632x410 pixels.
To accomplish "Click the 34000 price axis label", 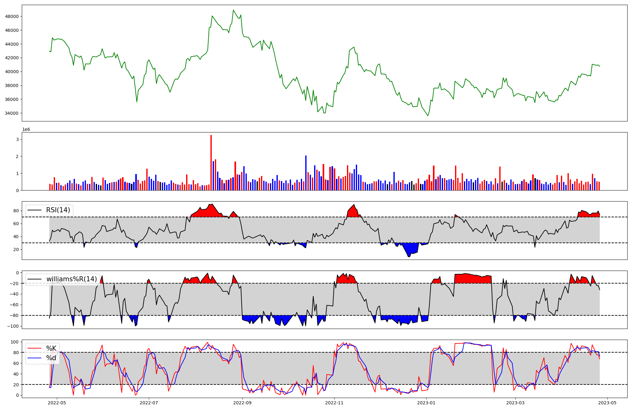I will (12, 113).
